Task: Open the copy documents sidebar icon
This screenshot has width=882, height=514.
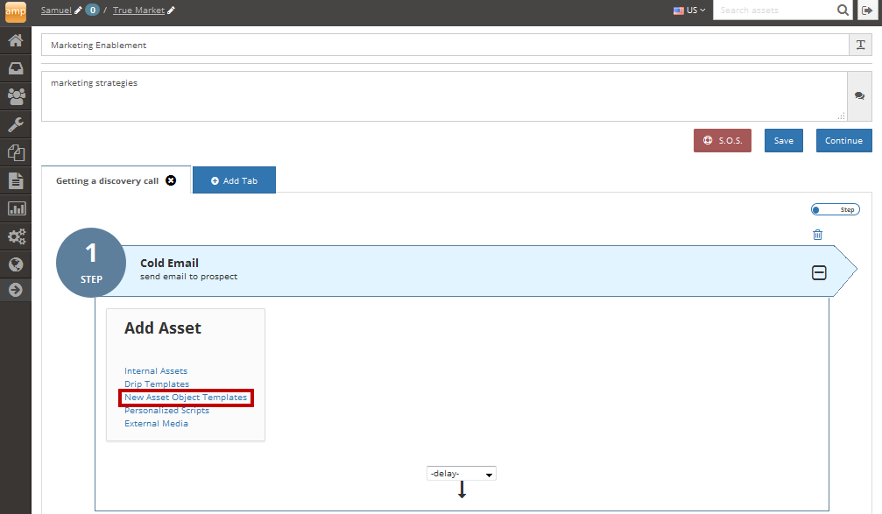Action: (16, 152)
